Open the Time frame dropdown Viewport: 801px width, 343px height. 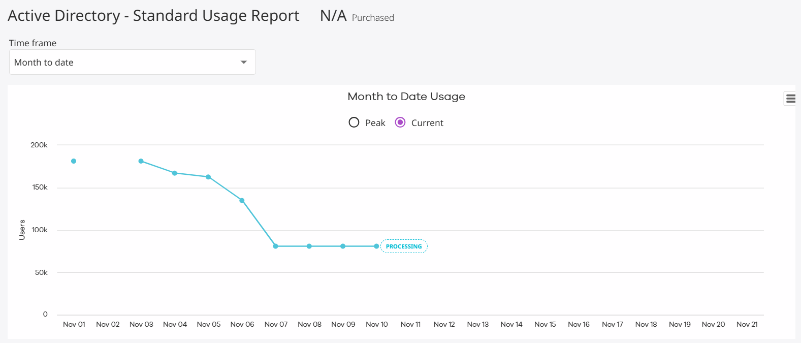click(x=132, y=62)
